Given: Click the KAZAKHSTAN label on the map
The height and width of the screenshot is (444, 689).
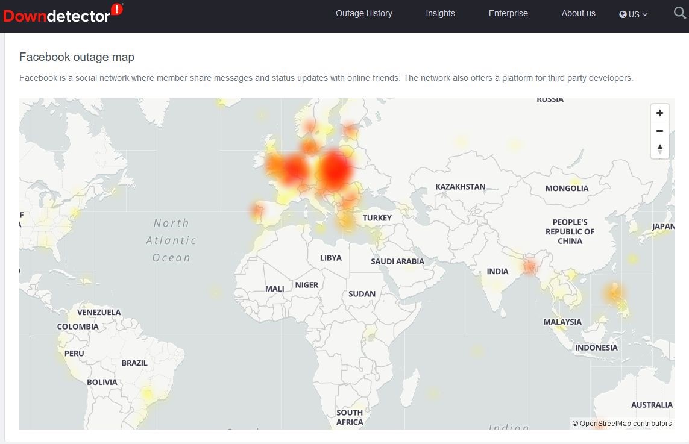Looking at the screenshot, I should 461,187.
